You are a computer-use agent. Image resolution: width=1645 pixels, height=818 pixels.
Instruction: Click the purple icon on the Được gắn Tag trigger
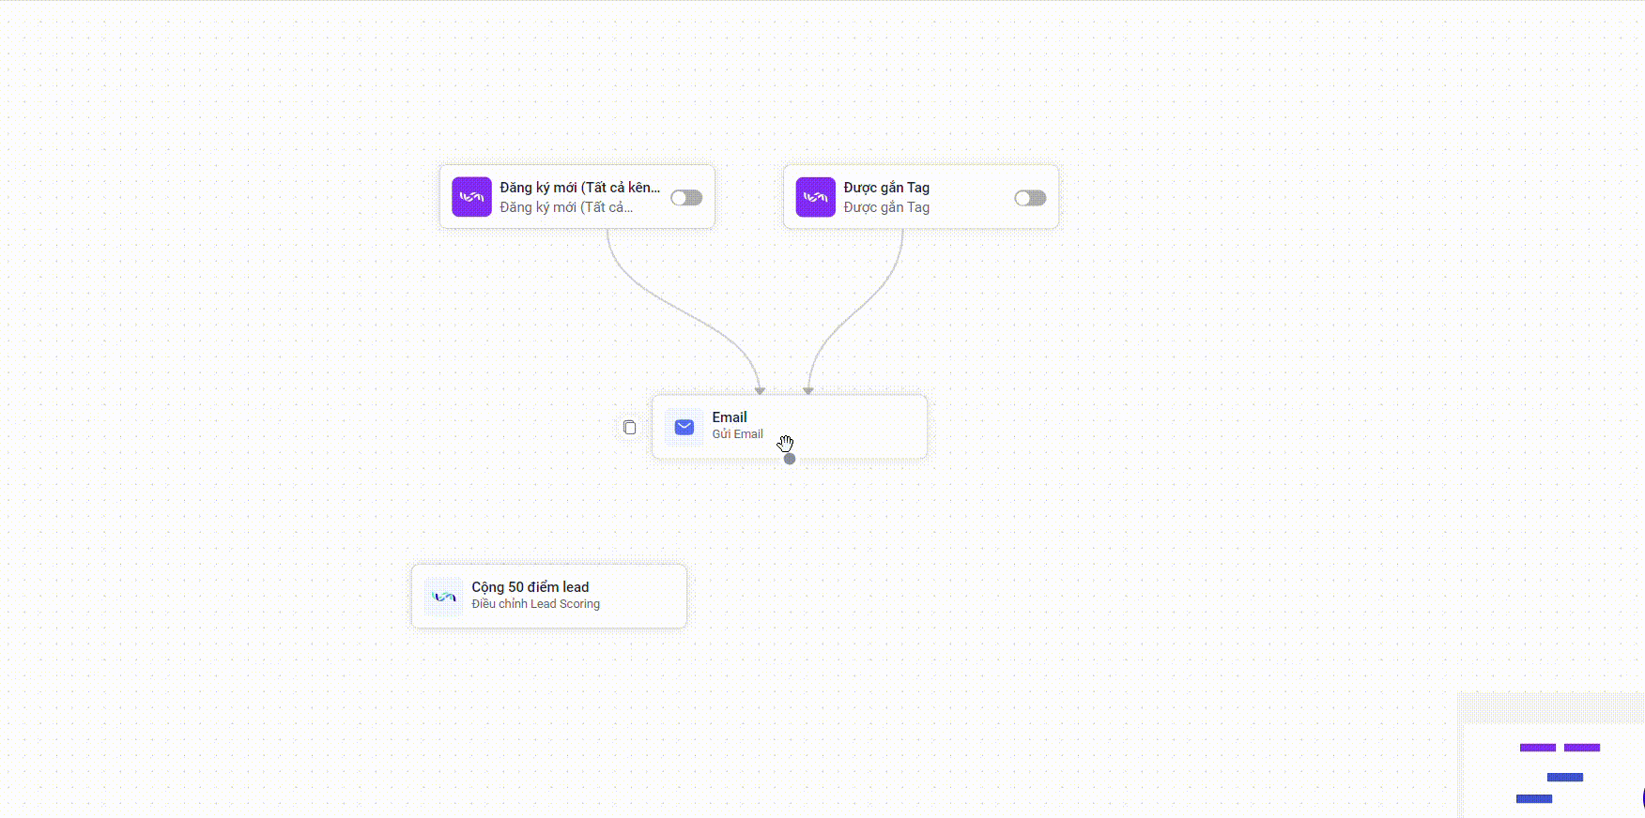pyautogui.click(x=815, y=197)
